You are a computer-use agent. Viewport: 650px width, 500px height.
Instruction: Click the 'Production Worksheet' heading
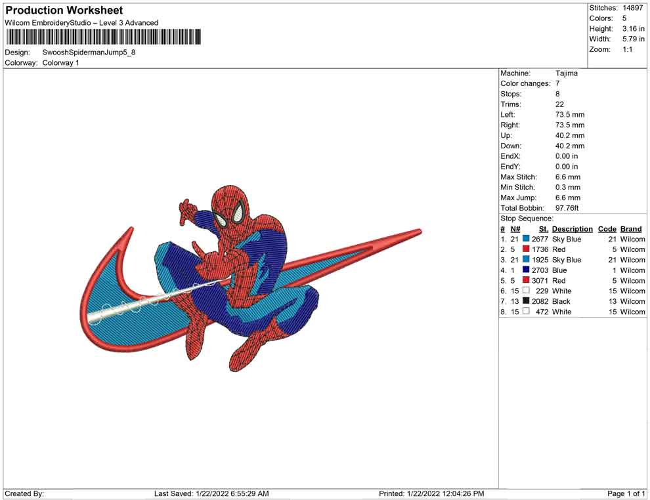pyautogui.click(x=64, y=10)
